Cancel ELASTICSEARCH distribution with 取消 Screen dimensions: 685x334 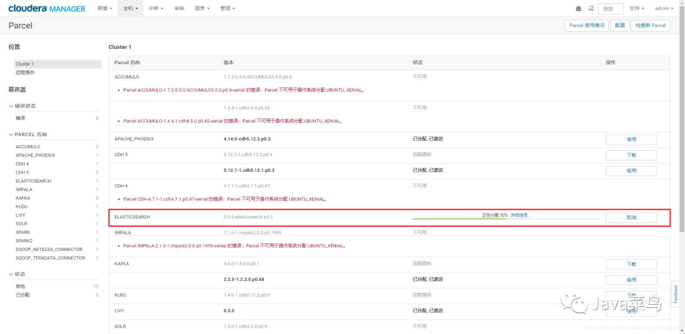coord(631,217)
